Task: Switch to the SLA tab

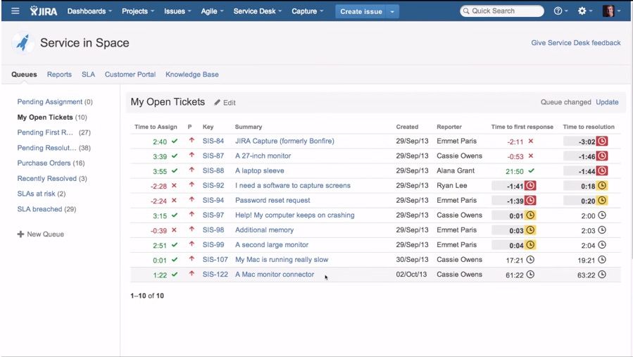Action: tap(88, 75)
